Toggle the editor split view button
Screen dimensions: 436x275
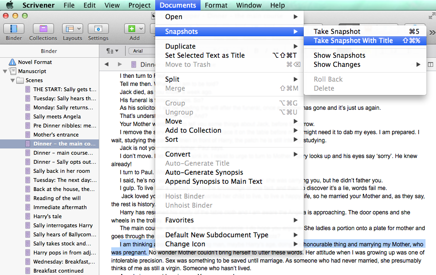(430, 64)
